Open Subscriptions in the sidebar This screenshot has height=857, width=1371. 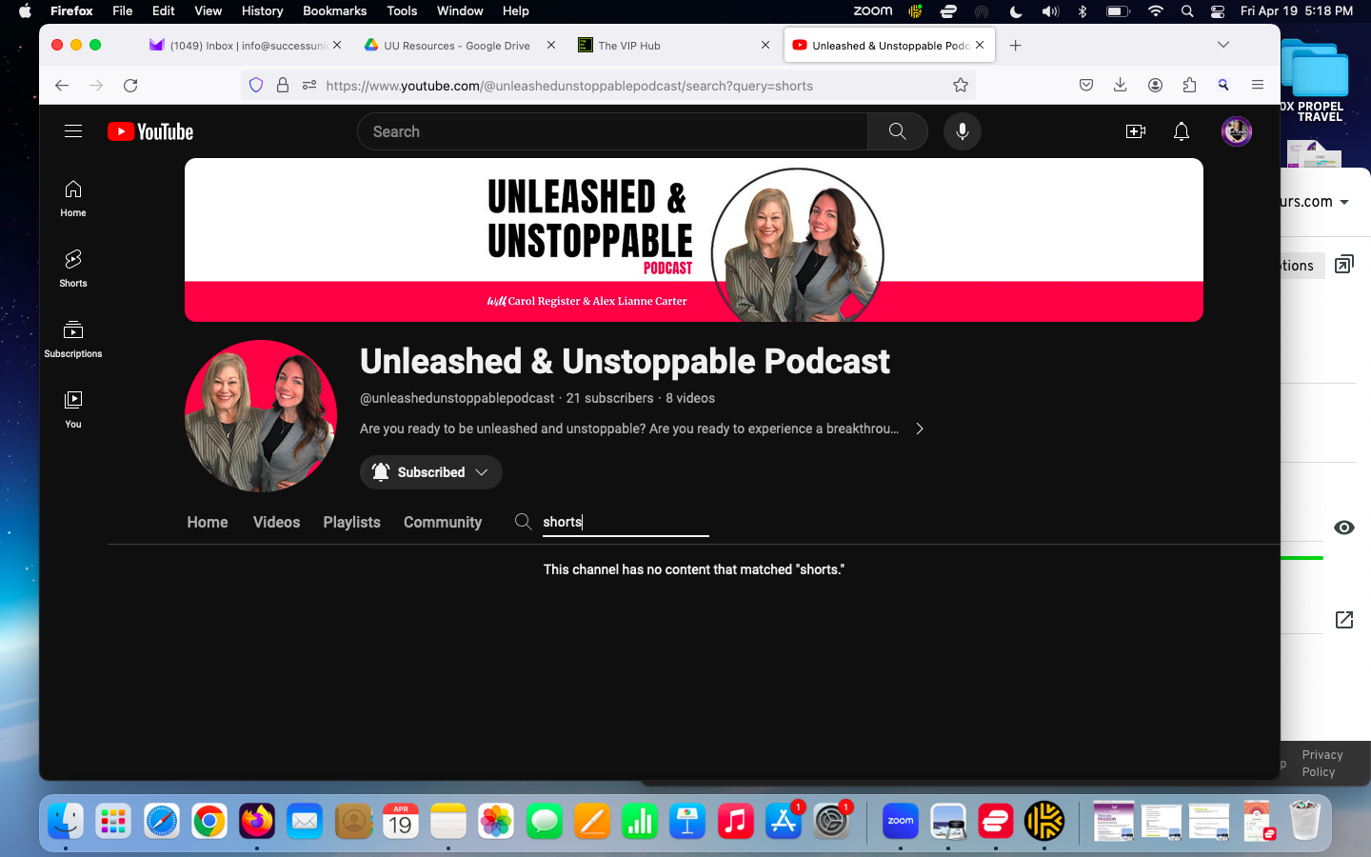coord(73,338)
